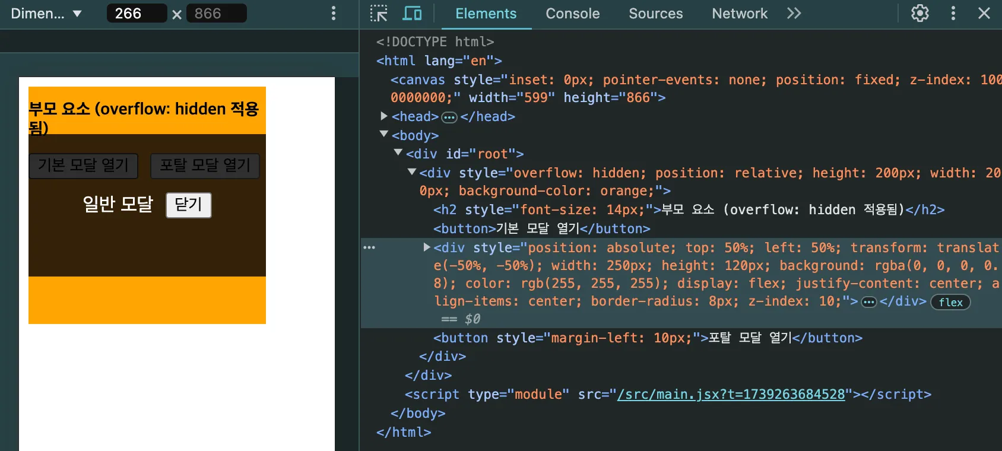1002x451 pixels.
Task: Click the flex badge on modal div
Action: tap(950, 302)
